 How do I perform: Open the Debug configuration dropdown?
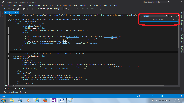62,9
